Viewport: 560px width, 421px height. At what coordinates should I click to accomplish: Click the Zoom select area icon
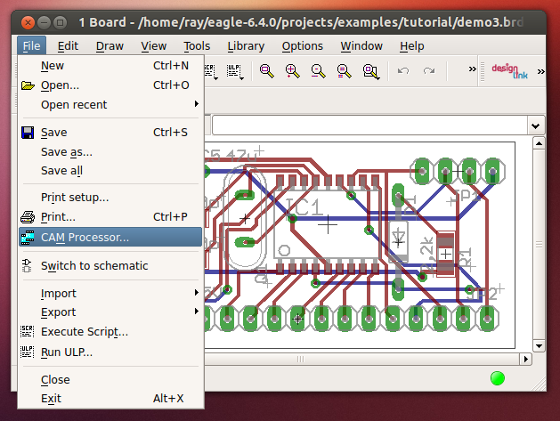point(371,71)
